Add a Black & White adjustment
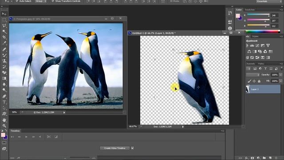 [x=254, y=52]
